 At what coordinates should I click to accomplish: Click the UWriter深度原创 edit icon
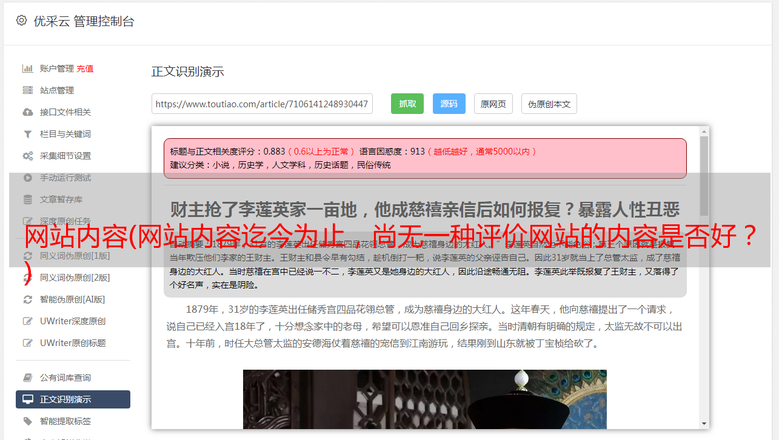point(27,321)
